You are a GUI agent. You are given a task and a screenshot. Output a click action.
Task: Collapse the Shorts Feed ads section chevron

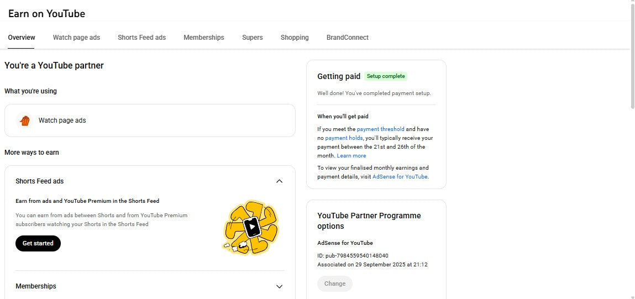pos(279,181)
